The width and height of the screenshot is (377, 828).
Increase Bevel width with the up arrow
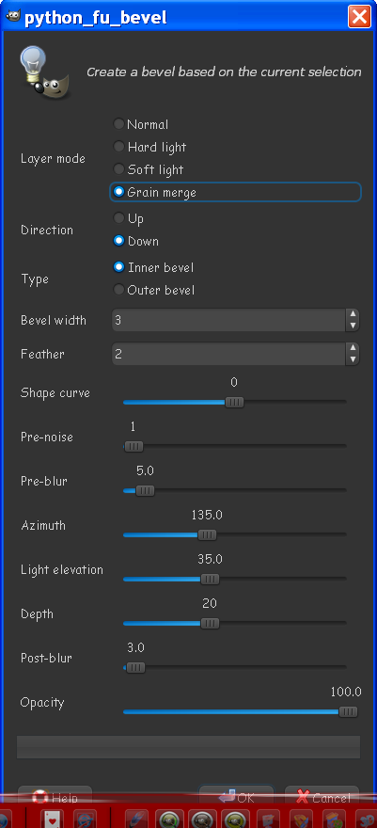point(353,314)
